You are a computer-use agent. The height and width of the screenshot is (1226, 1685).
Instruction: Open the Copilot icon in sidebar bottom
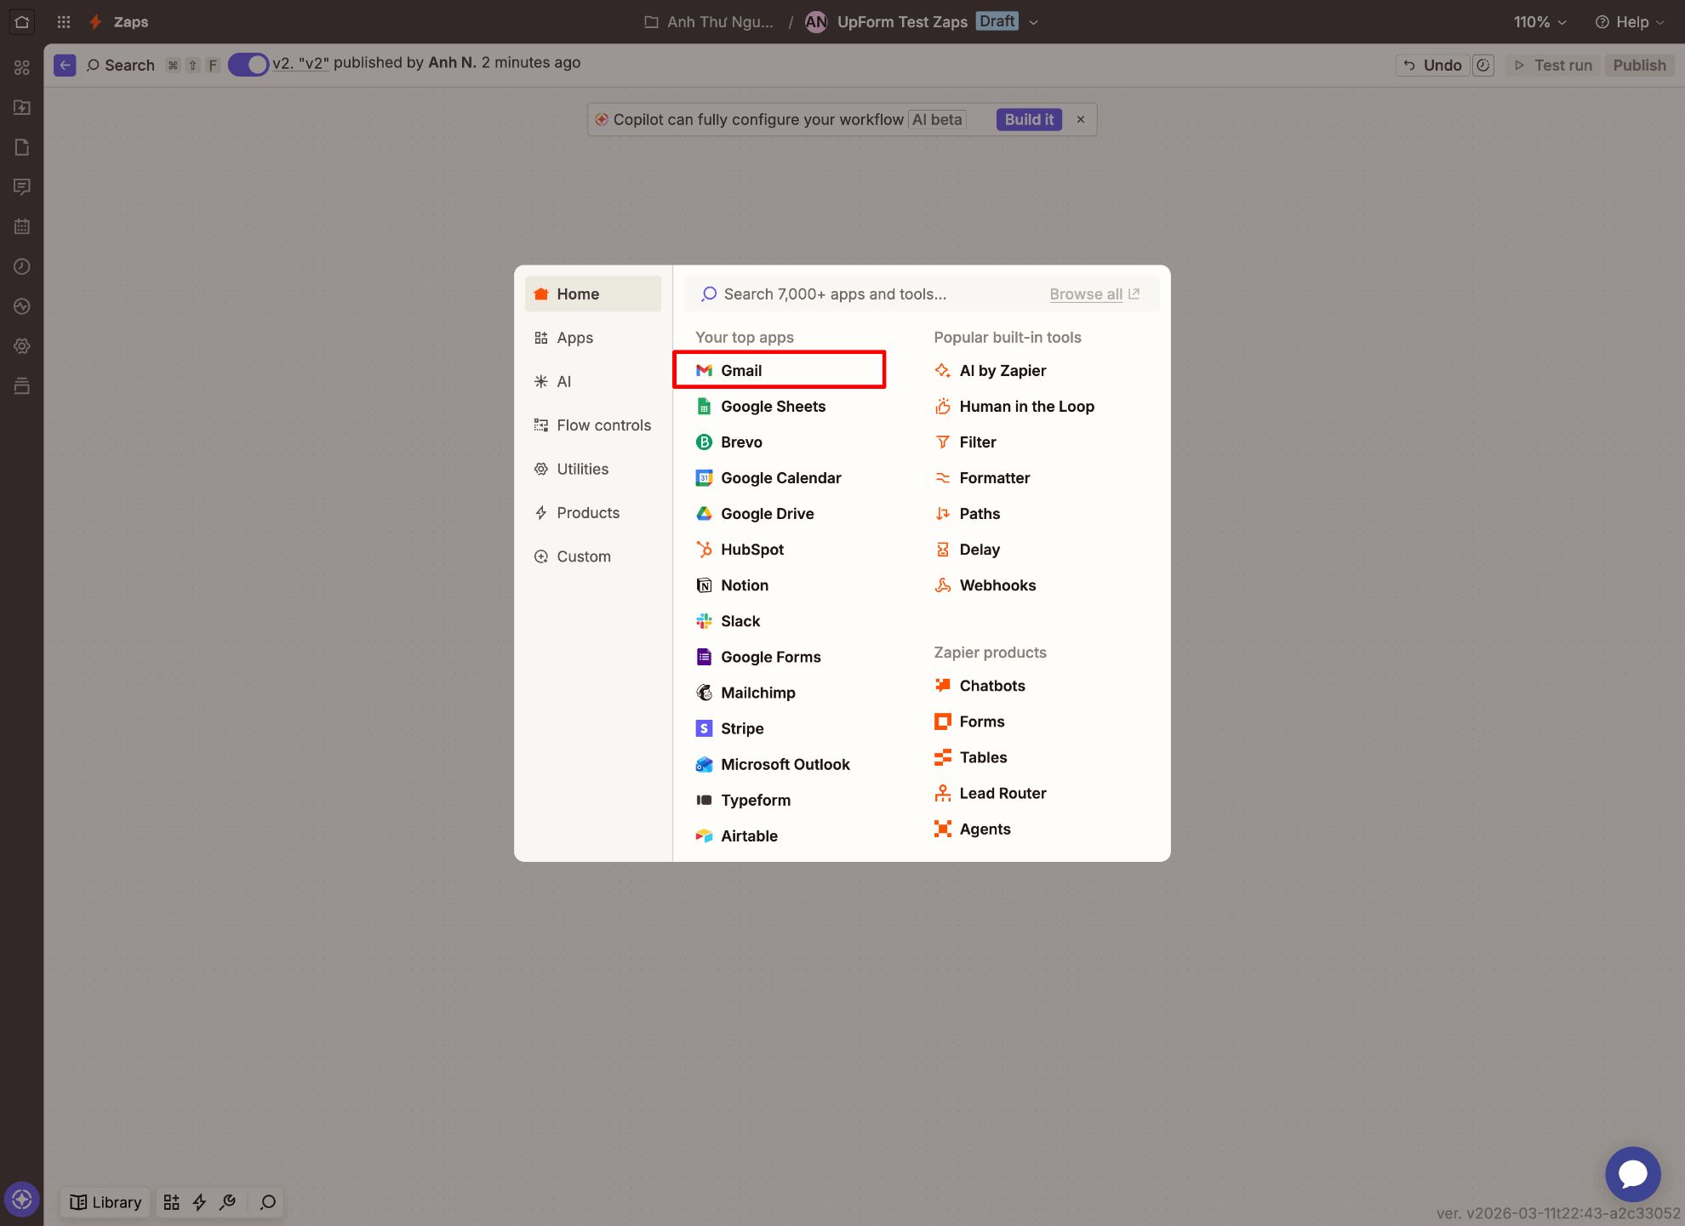pyautogui.click(x=22, y=1200)
